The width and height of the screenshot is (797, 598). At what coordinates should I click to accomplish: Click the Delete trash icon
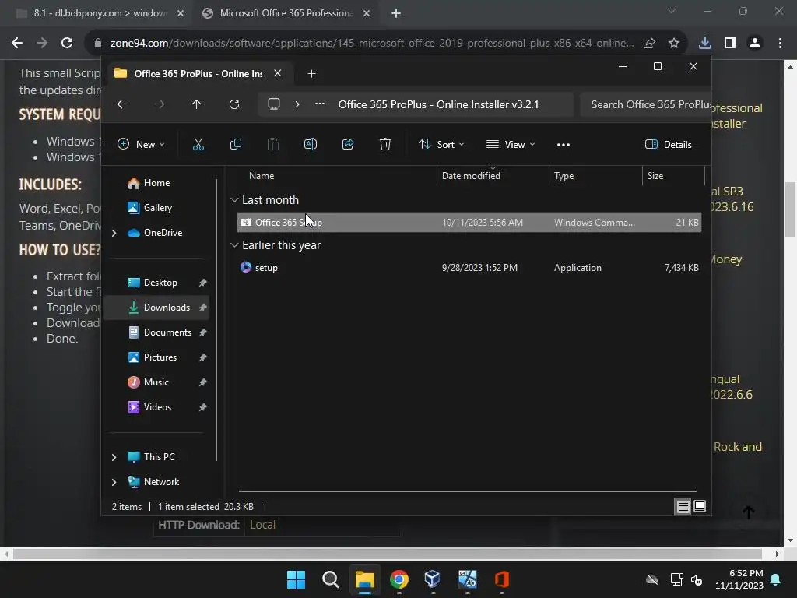(385, 144)
